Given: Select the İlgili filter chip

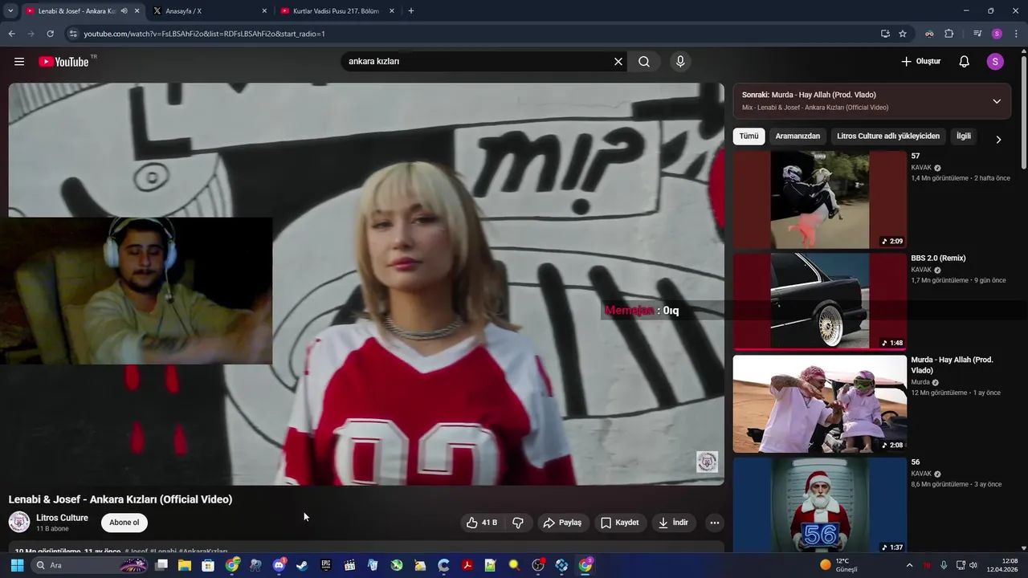Looking at the screenshot, I should click(963, 136).
